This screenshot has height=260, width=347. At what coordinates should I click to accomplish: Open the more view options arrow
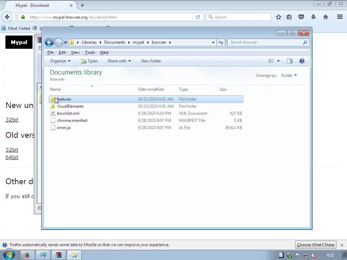(x=279, y=61)
